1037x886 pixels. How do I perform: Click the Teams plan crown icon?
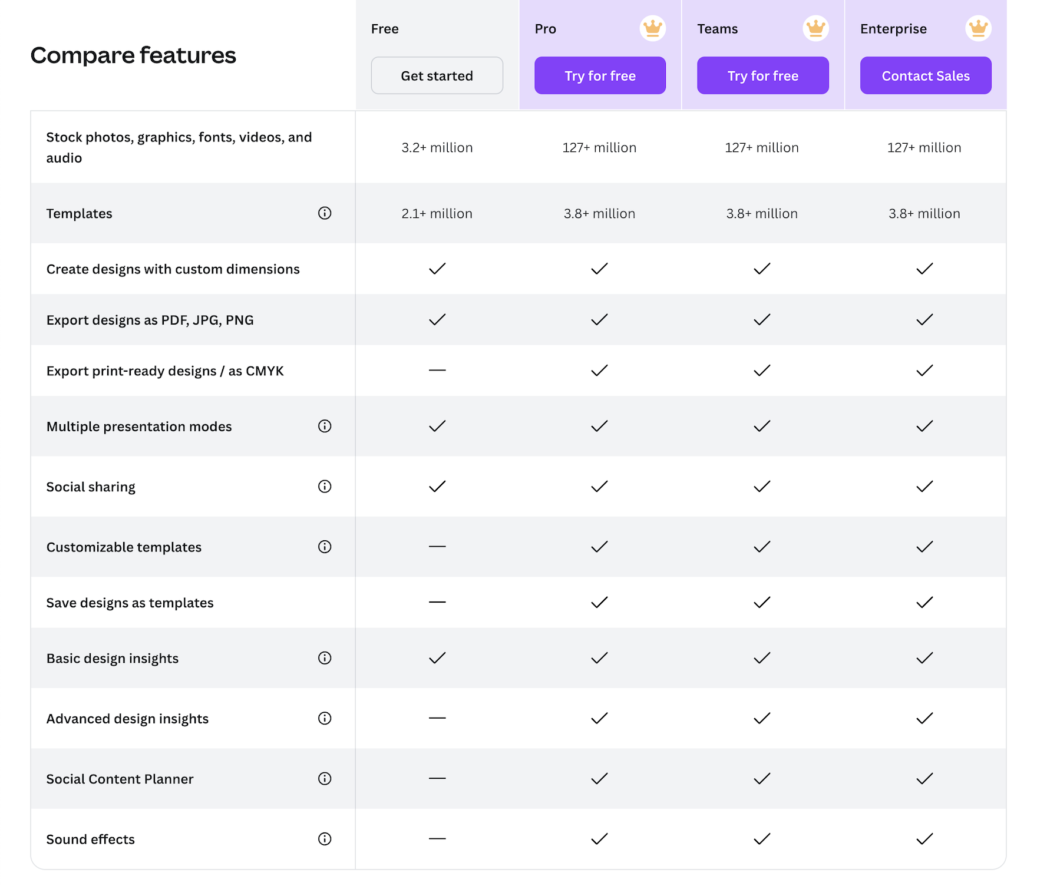[815, 28]
